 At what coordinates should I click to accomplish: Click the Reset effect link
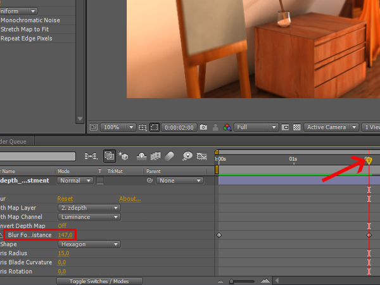coord(65,199)
